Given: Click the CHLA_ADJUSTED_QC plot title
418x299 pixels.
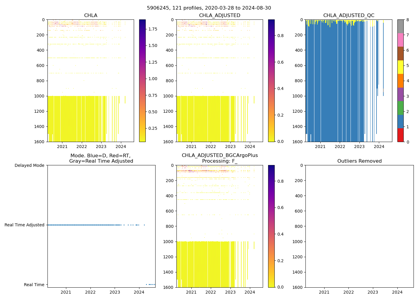Looking at the screenshot, I should [348, 16].
